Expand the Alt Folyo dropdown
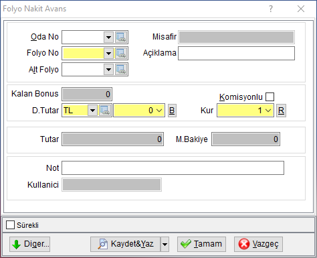 click(108, 70)
